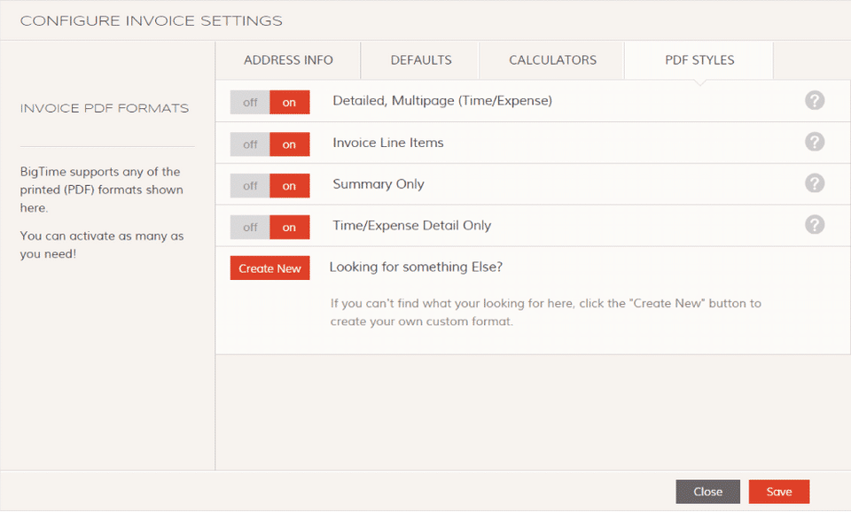Viewport: 851px width, 512px height.
Task: Save the invoice settings
Action: tap(779, 492)
